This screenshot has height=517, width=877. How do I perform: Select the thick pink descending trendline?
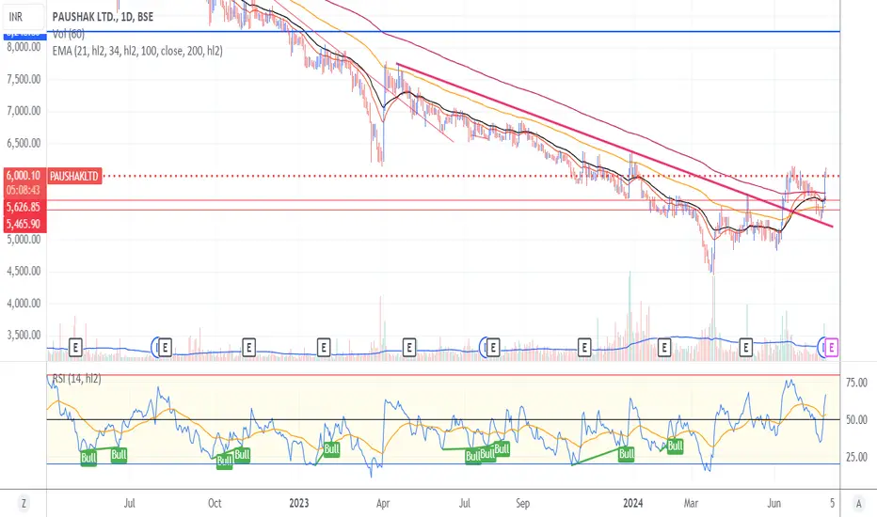[x=615, y=147]
